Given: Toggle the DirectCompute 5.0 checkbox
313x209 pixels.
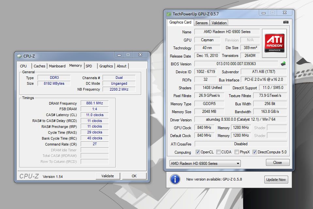Looking at the screenshot, I should (x=255, y=152).
